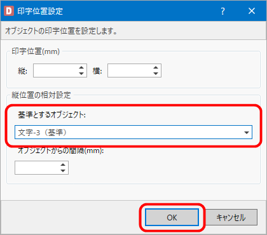The width and height of the screenshot is (267, 235).
Task: Click the 印字位置(mm) group label
Action: 36,51
